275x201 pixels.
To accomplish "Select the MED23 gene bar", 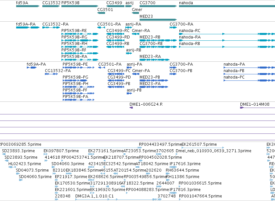I will tap(158, 20).
